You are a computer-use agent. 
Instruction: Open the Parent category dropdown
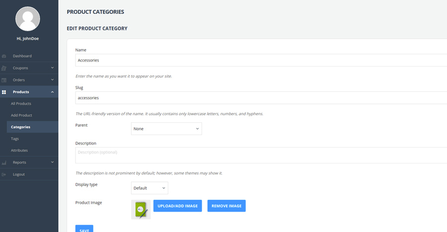coord(166,129)
